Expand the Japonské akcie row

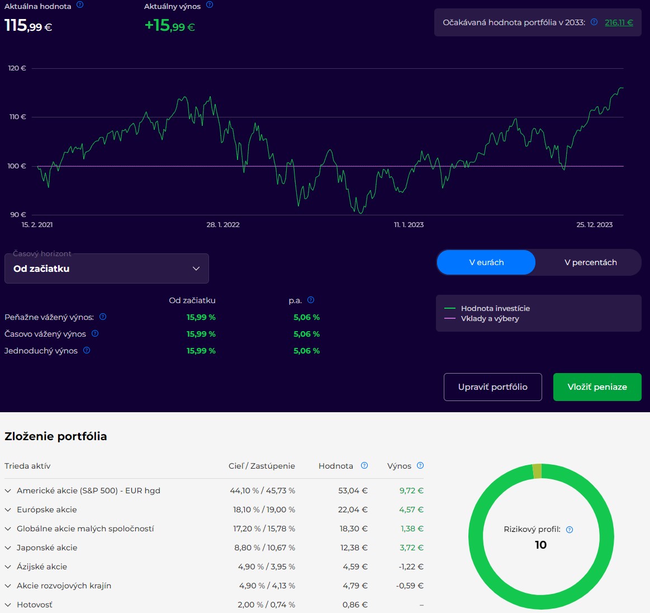pyautogui.click(x=8, y=548)
